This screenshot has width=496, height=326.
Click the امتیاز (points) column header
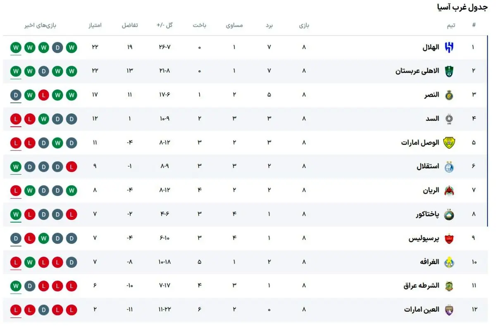pyautogui.click(x=95, y=25)
